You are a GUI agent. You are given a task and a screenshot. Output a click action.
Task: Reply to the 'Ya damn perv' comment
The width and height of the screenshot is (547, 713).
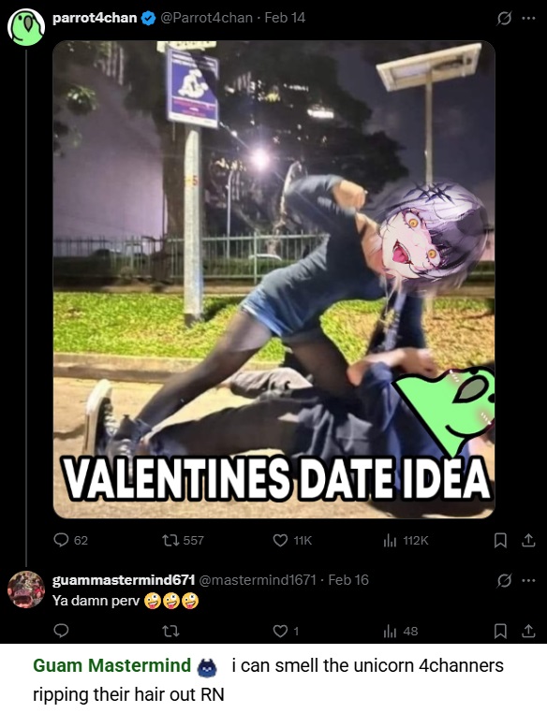tap(61, 631)
